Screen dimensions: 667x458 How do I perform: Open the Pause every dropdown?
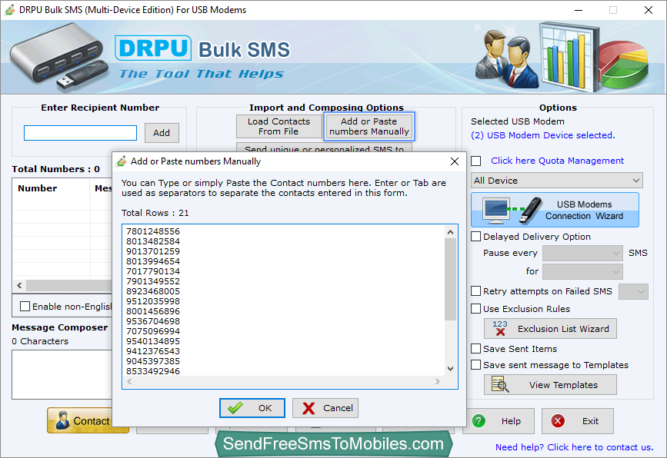click(582, 253)
